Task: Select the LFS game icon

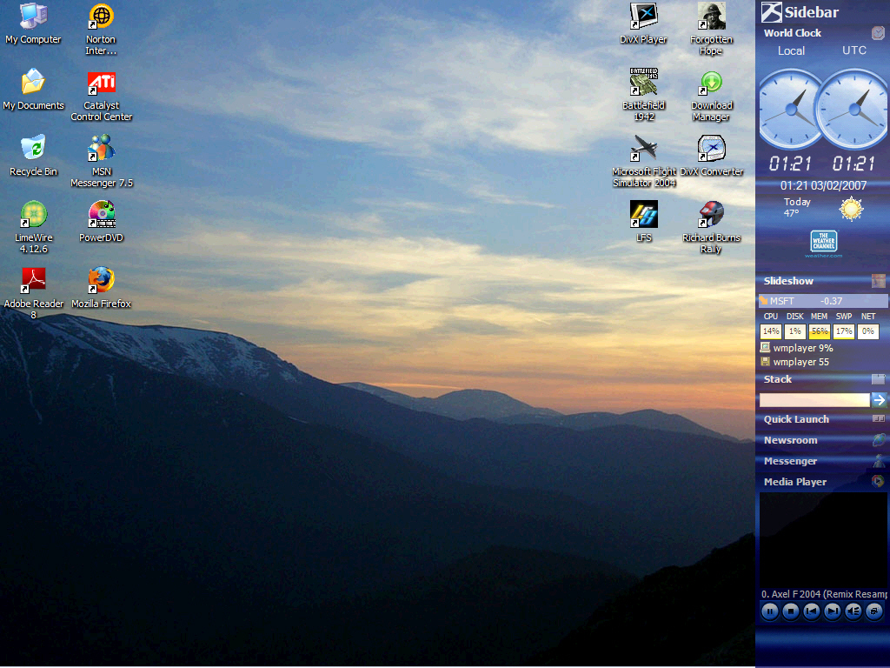Action: (x=644, y=222)
